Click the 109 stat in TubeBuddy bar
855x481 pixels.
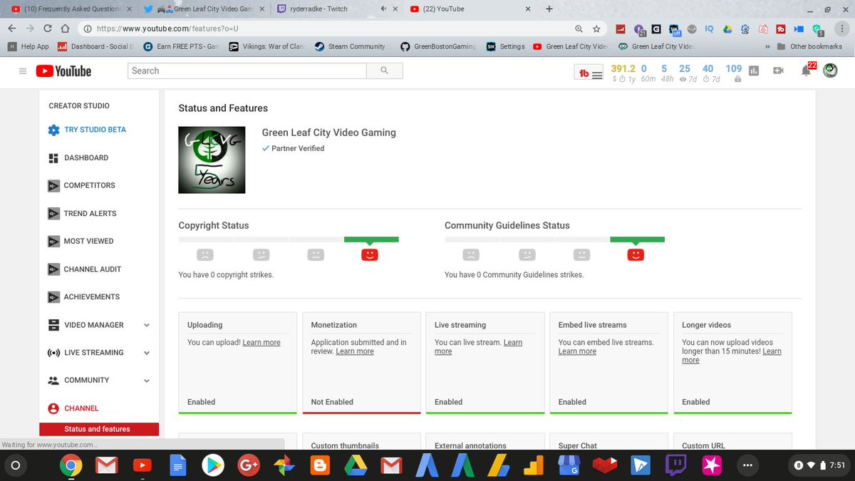[x=734, y=68]
